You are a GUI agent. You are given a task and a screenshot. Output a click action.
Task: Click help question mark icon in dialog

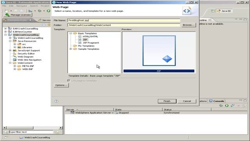coord(56,101)
